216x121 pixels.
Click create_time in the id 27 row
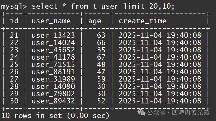click(x=160, y=79)
